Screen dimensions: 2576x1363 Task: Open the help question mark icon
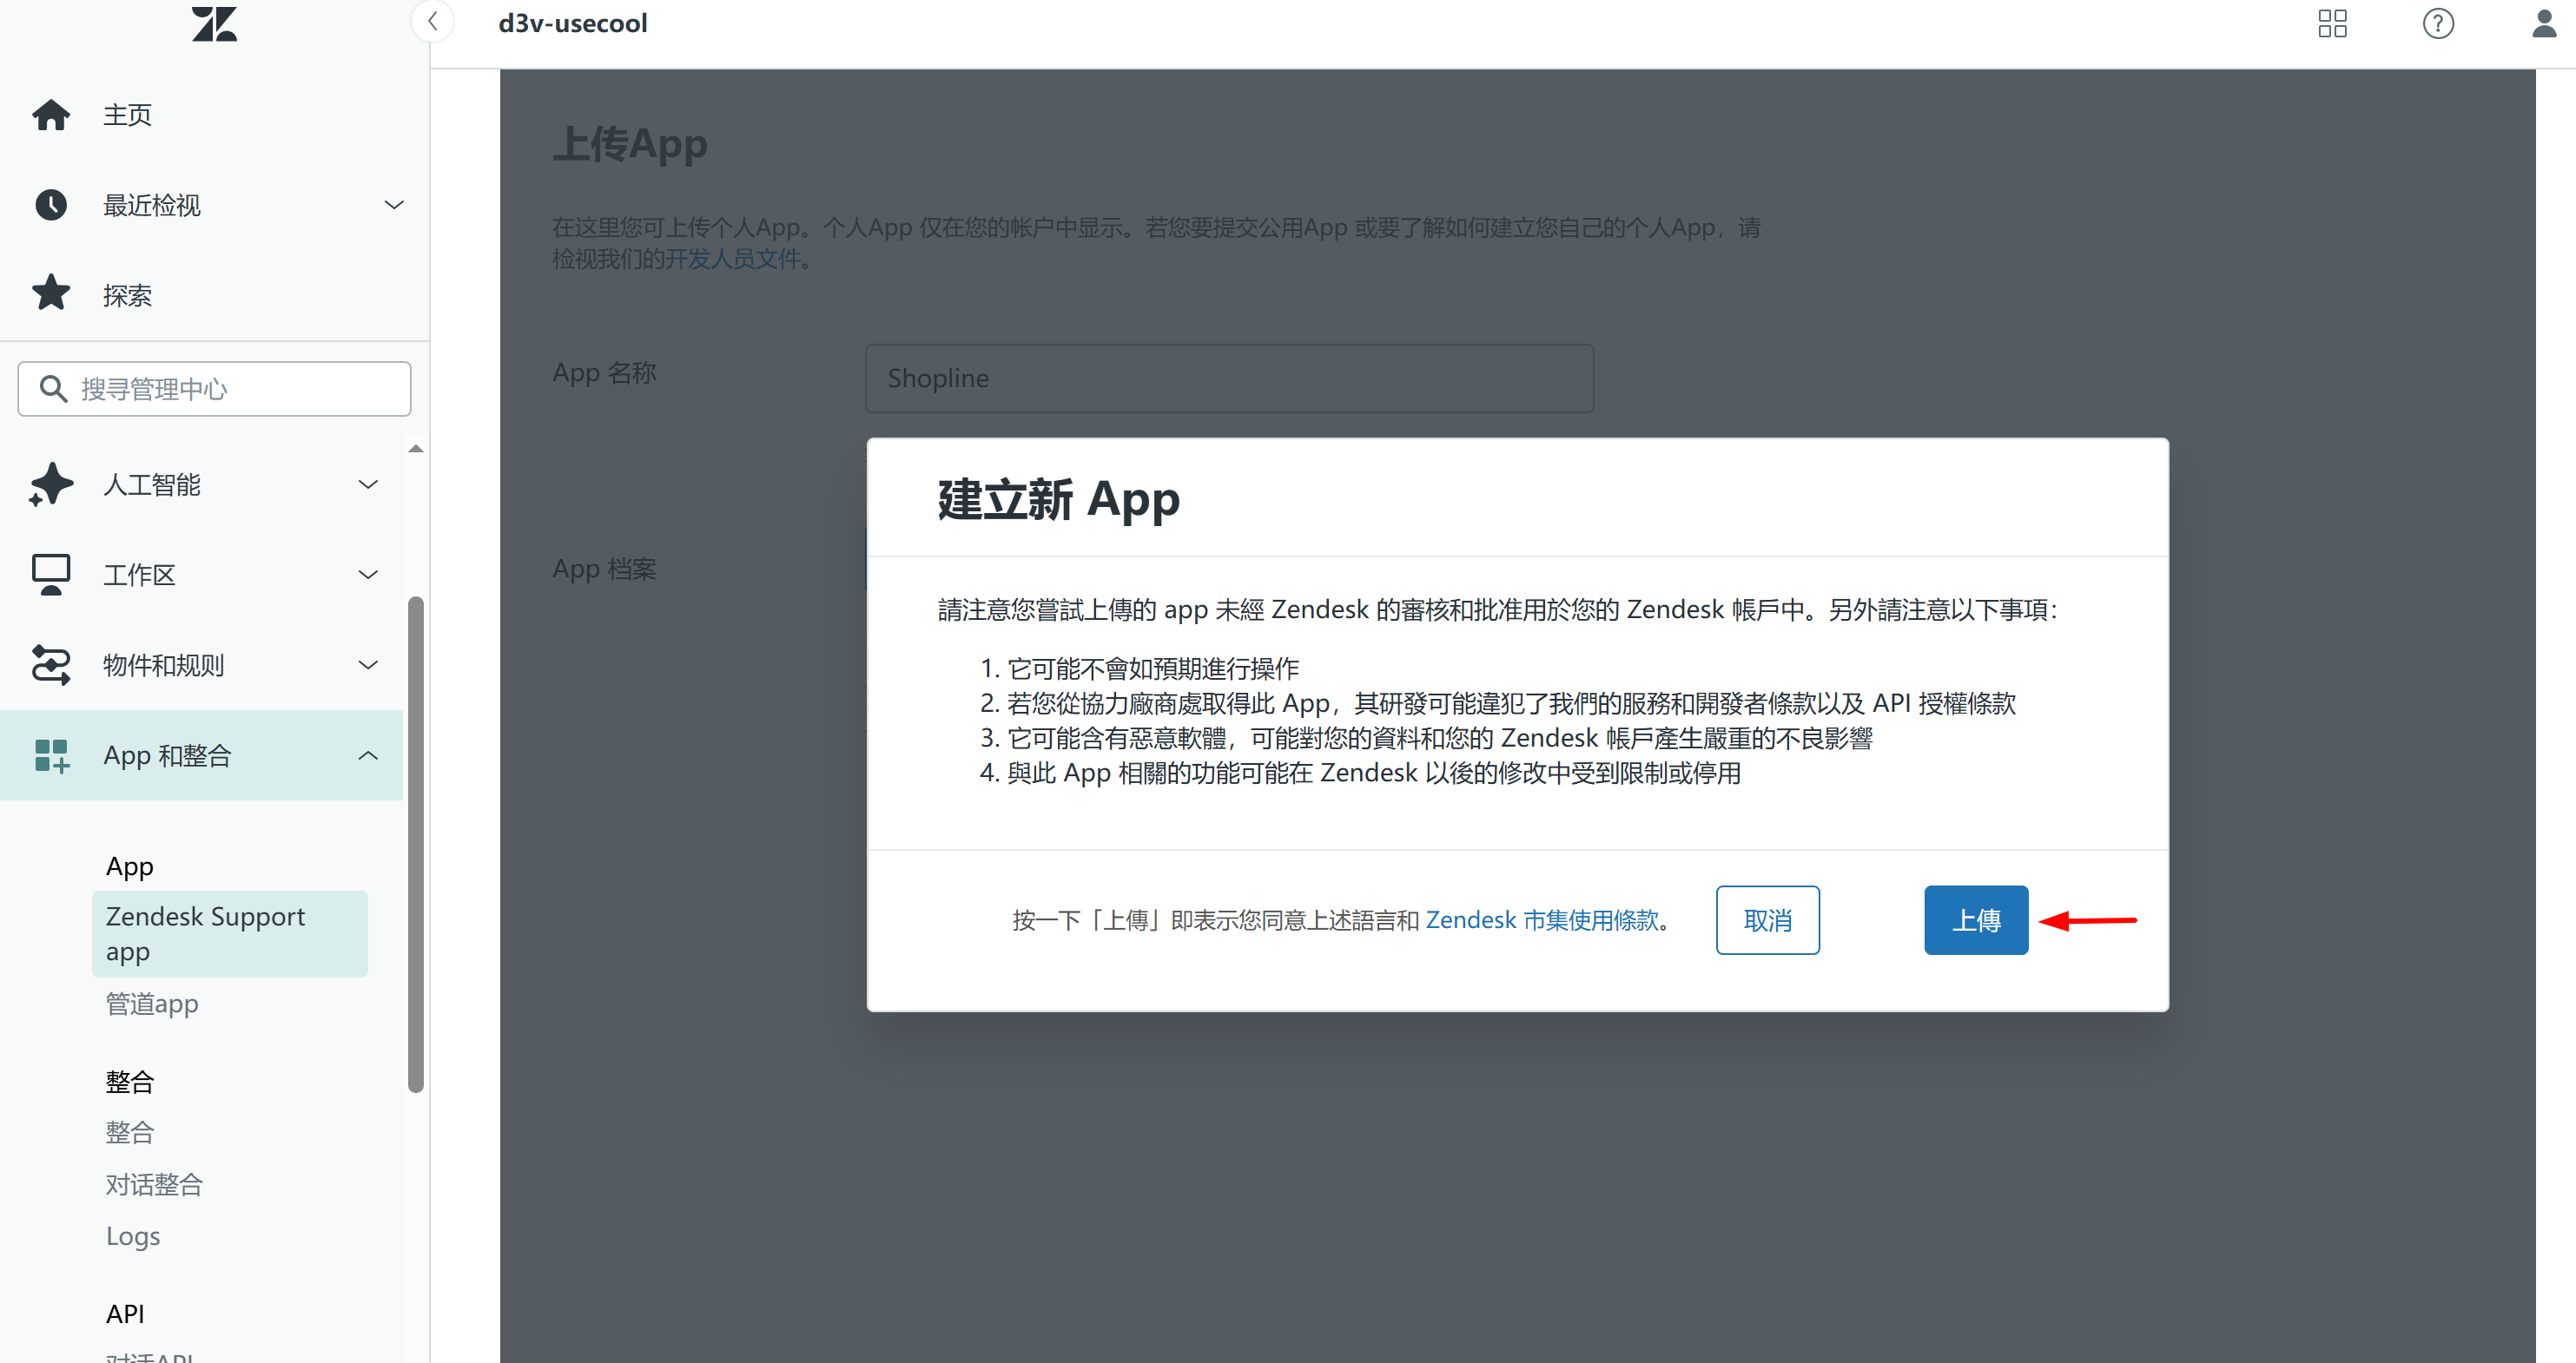pyautogui.click(x=2438, y=23)
